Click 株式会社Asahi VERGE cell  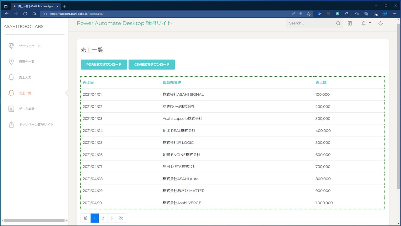[182, 203]
